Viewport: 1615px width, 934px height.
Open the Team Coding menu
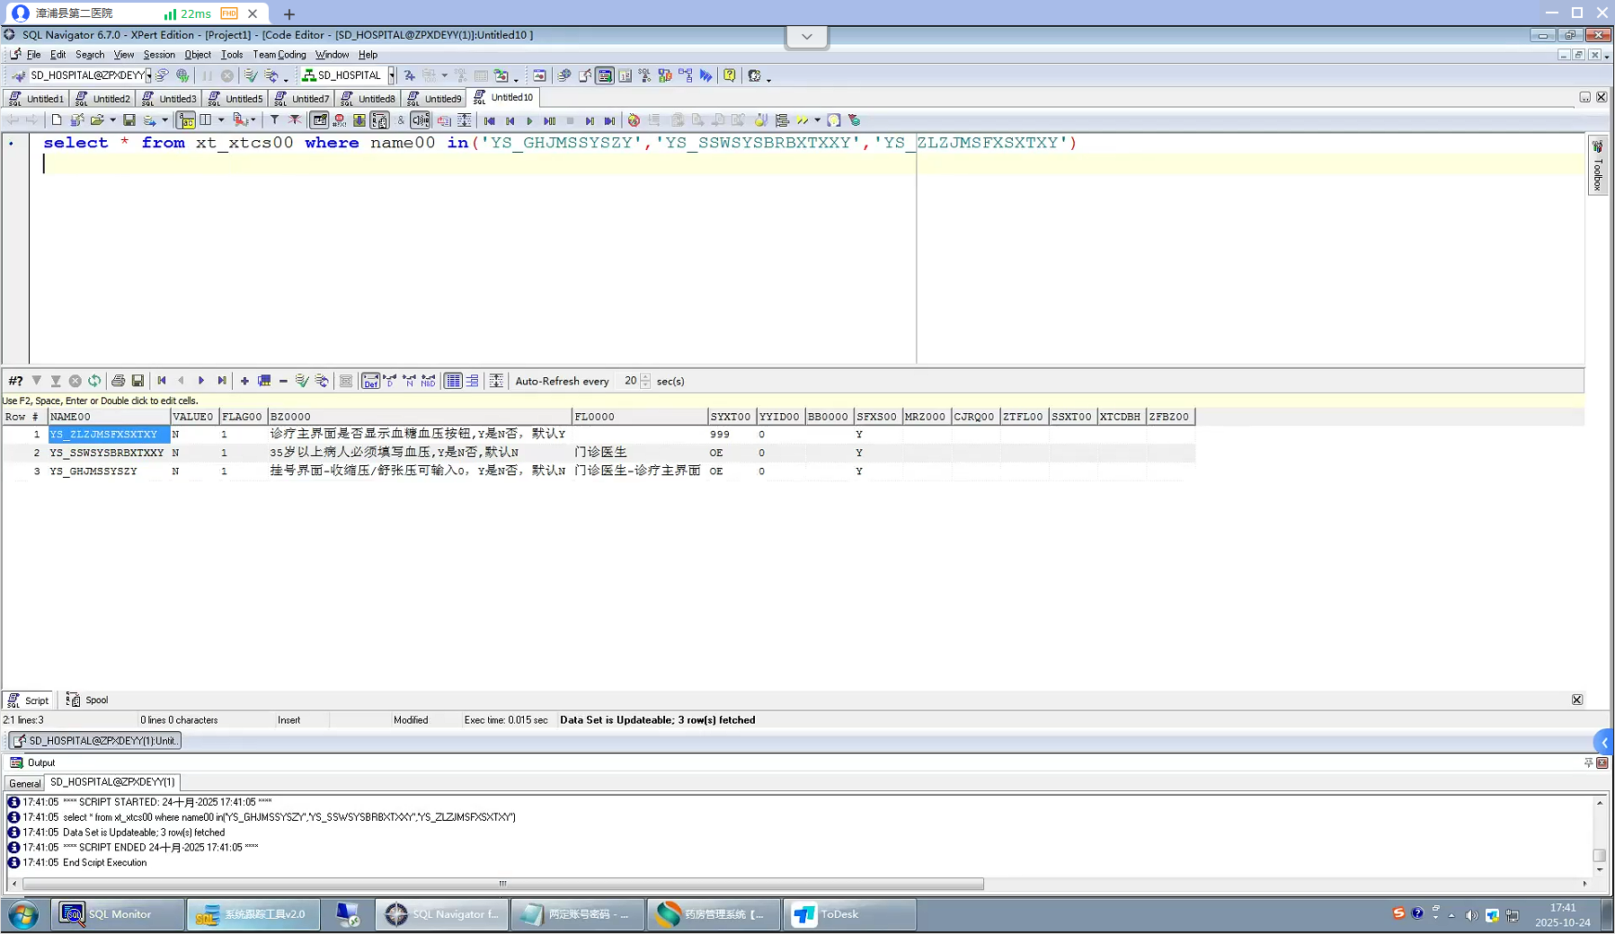tap(279, 55)
